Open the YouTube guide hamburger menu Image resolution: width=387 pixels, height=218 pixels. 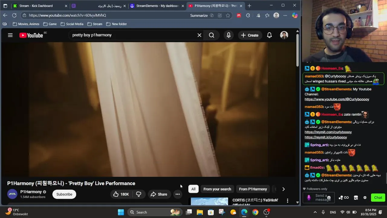click(10, 35)
